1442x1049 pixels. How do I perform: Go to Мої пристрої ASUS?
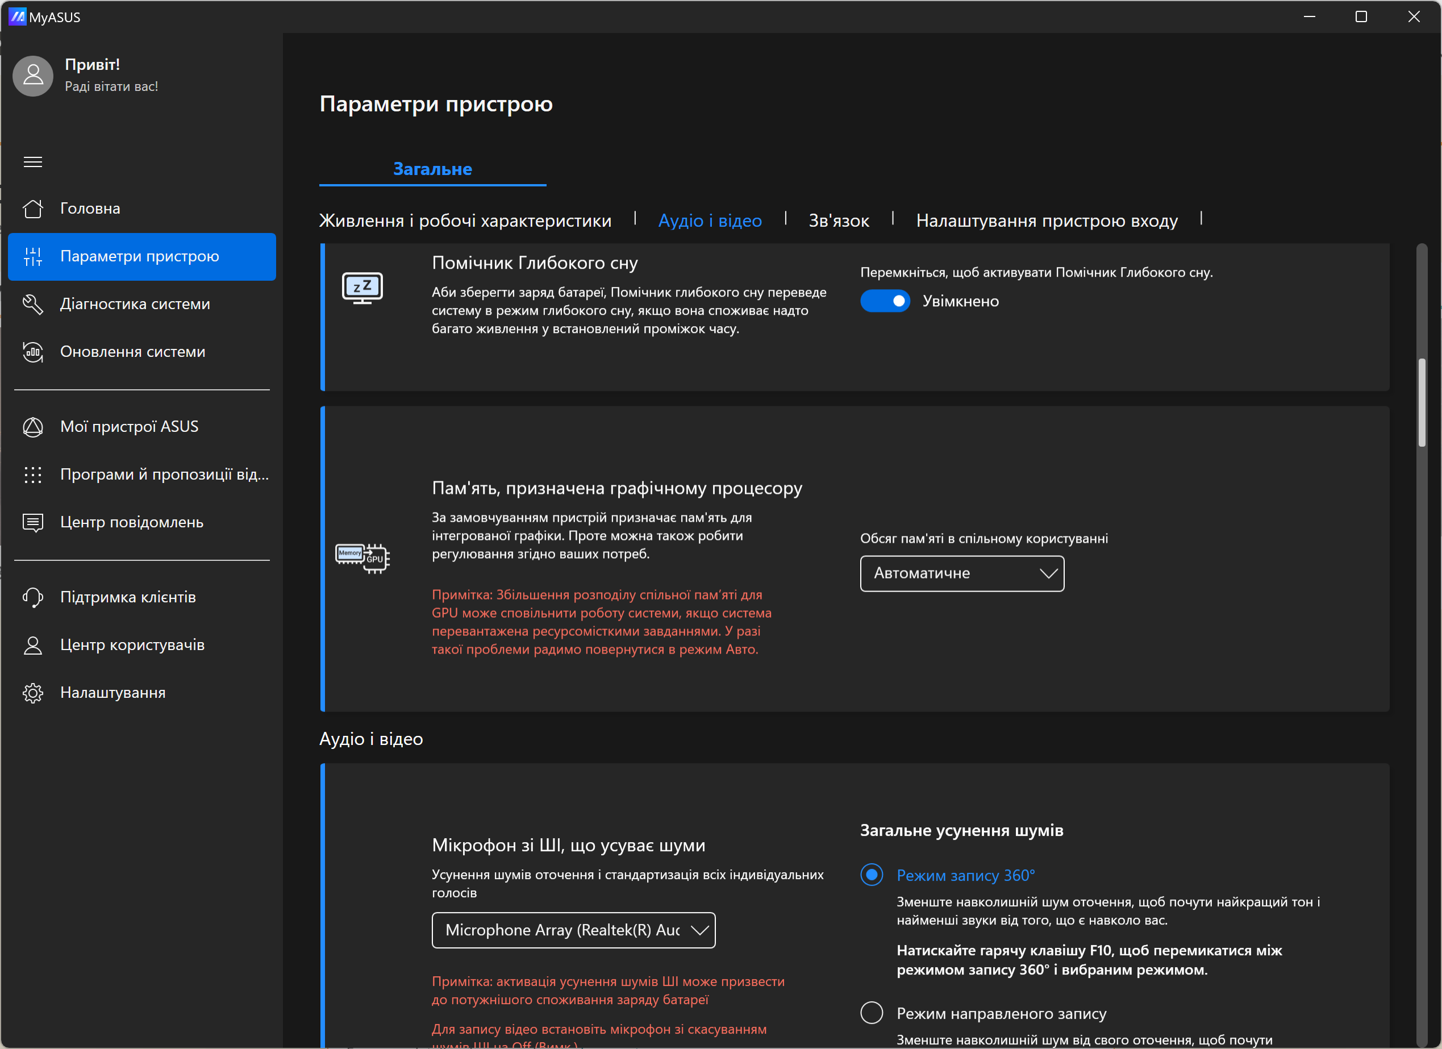pos(142,427)
